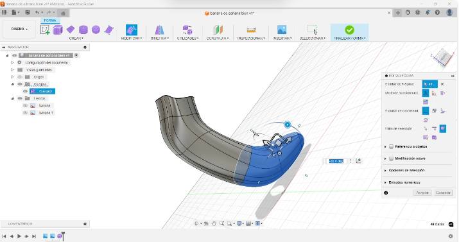This screenshot has width=459, height=242.
Task: Select the Create Sketch tool
Action: click(45, 30)
